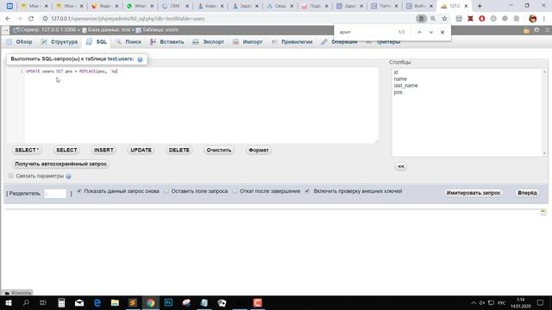Open the browser profile avatar

coord(533,19)
